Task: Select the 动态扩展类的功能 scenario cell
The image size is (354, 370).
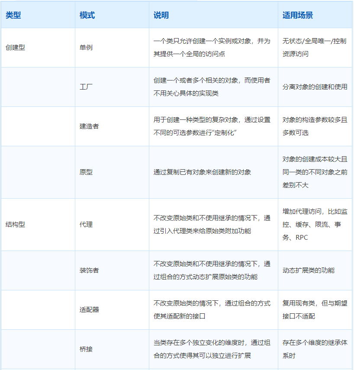Action: click(308, 270)
